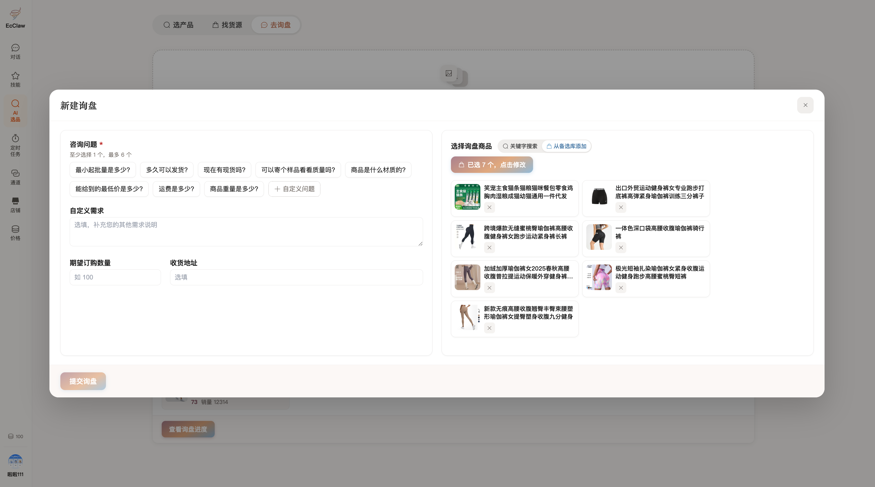This screenshot has height=487, width=875.
Task: Remove the 笑宠主食猫条 cat food product
Action: (489, 207)
